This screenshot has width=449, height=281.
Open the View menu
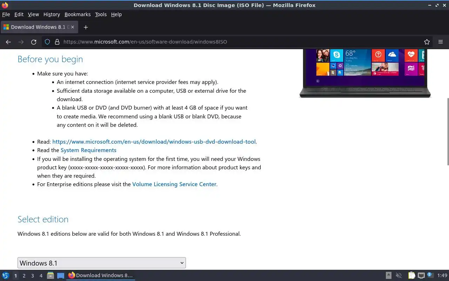pos(33,14)
